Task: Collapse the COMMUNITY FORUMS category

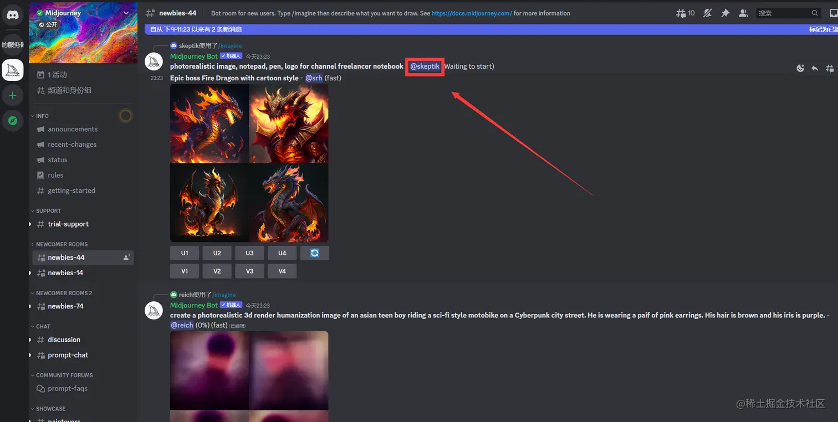Action: (62, 375)
